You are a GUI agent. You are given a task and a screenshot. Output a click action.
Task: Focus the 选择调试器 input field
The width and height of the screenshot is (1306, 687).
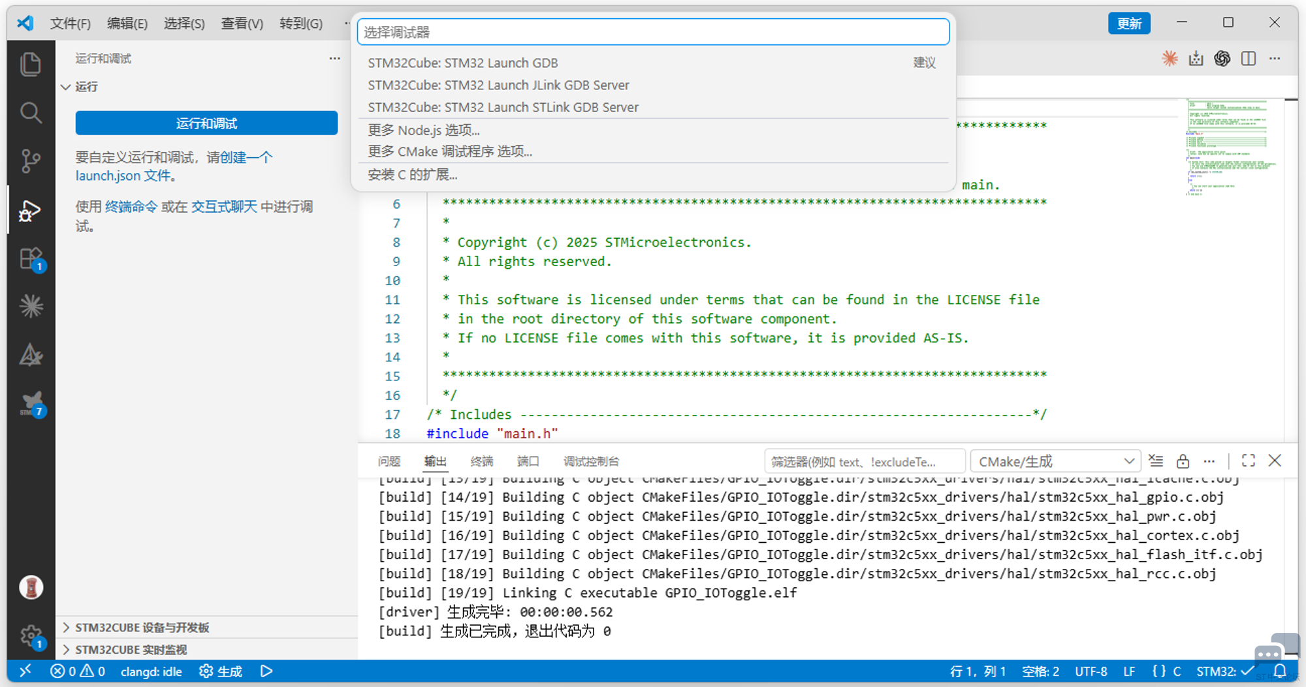tap(653, 32)
